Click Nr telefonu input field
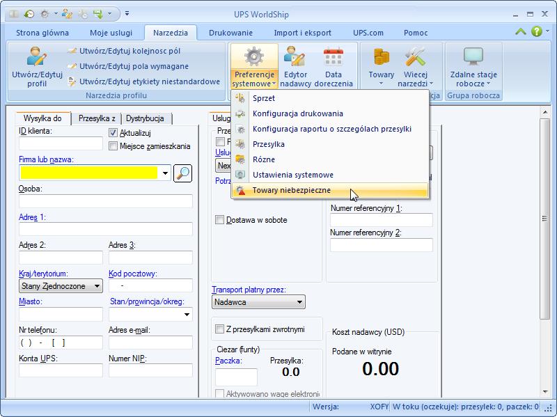The height and width of the screenshot is (417, 557). pyautogui.click(x=61, y=343)
